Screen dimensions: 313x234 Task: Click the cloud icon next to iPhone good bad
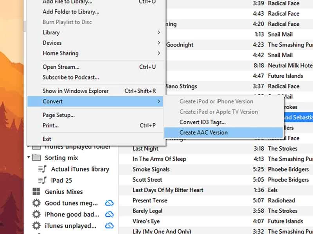pos(109,214)
